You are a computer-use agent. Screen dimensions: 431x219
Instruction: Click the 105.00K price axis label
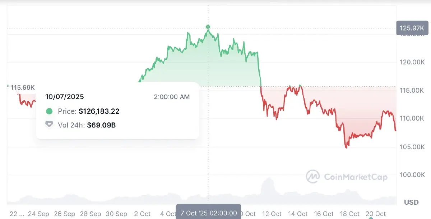pyautogui.click(x=412, y=147)
